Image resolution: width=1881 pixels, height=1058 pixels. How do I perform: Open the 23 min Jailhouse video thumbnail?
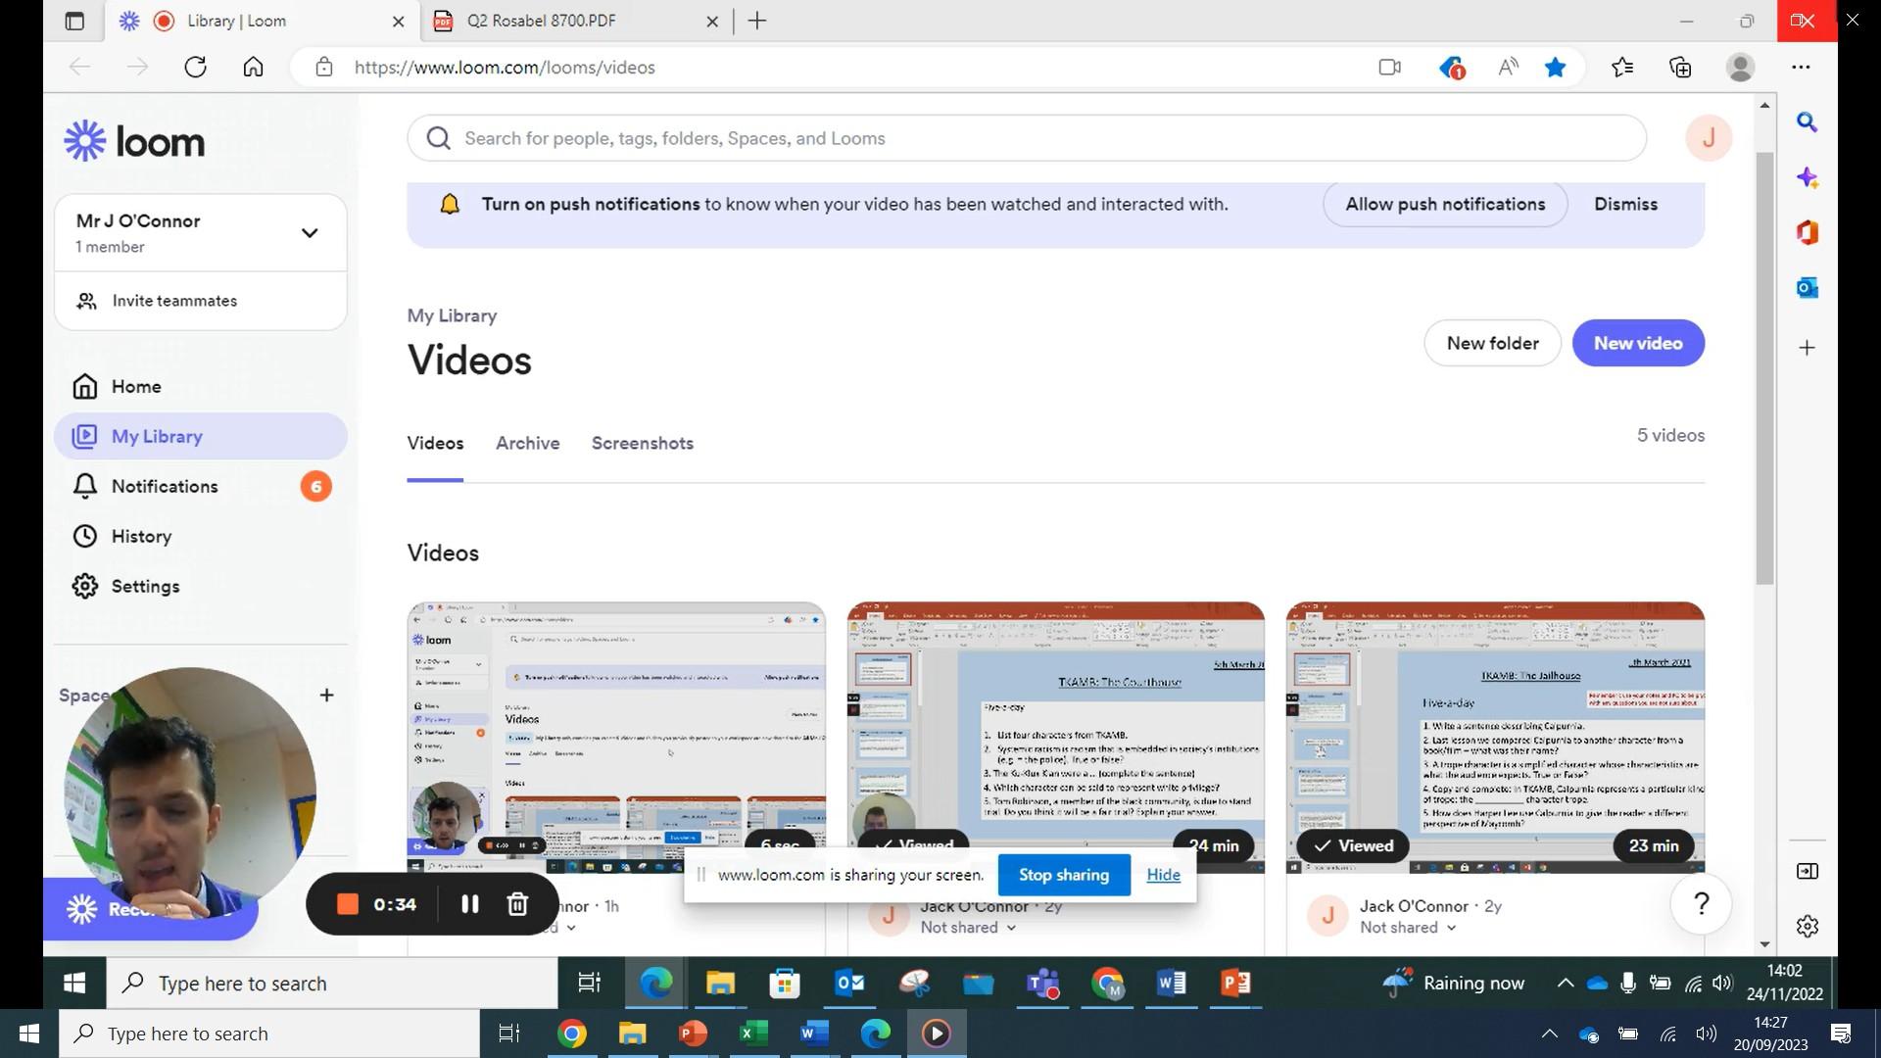click(x=1495, y=735)
